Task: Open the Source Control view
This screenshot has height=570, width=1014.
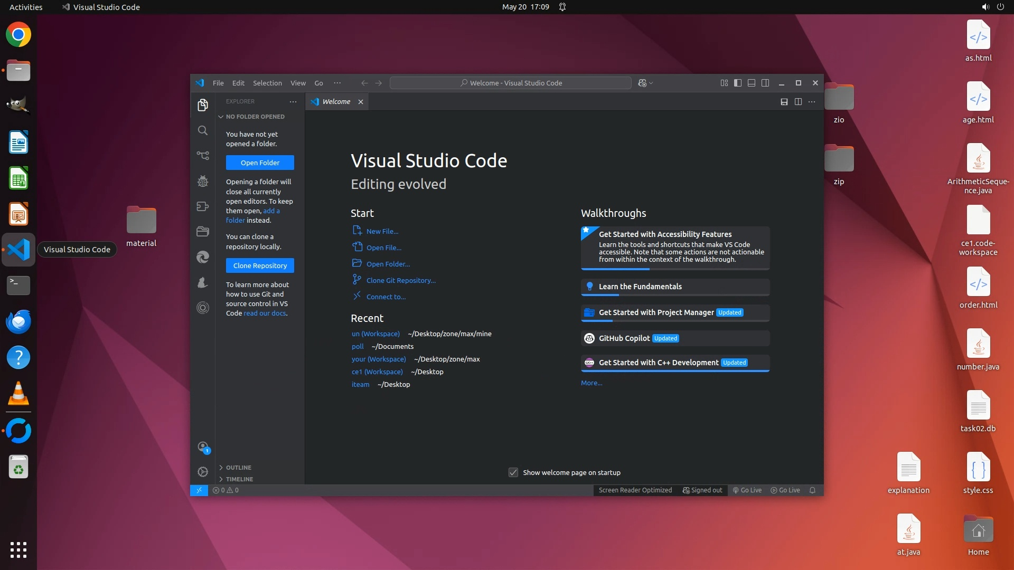Action: pyautogui.click(x=203, y=156)
